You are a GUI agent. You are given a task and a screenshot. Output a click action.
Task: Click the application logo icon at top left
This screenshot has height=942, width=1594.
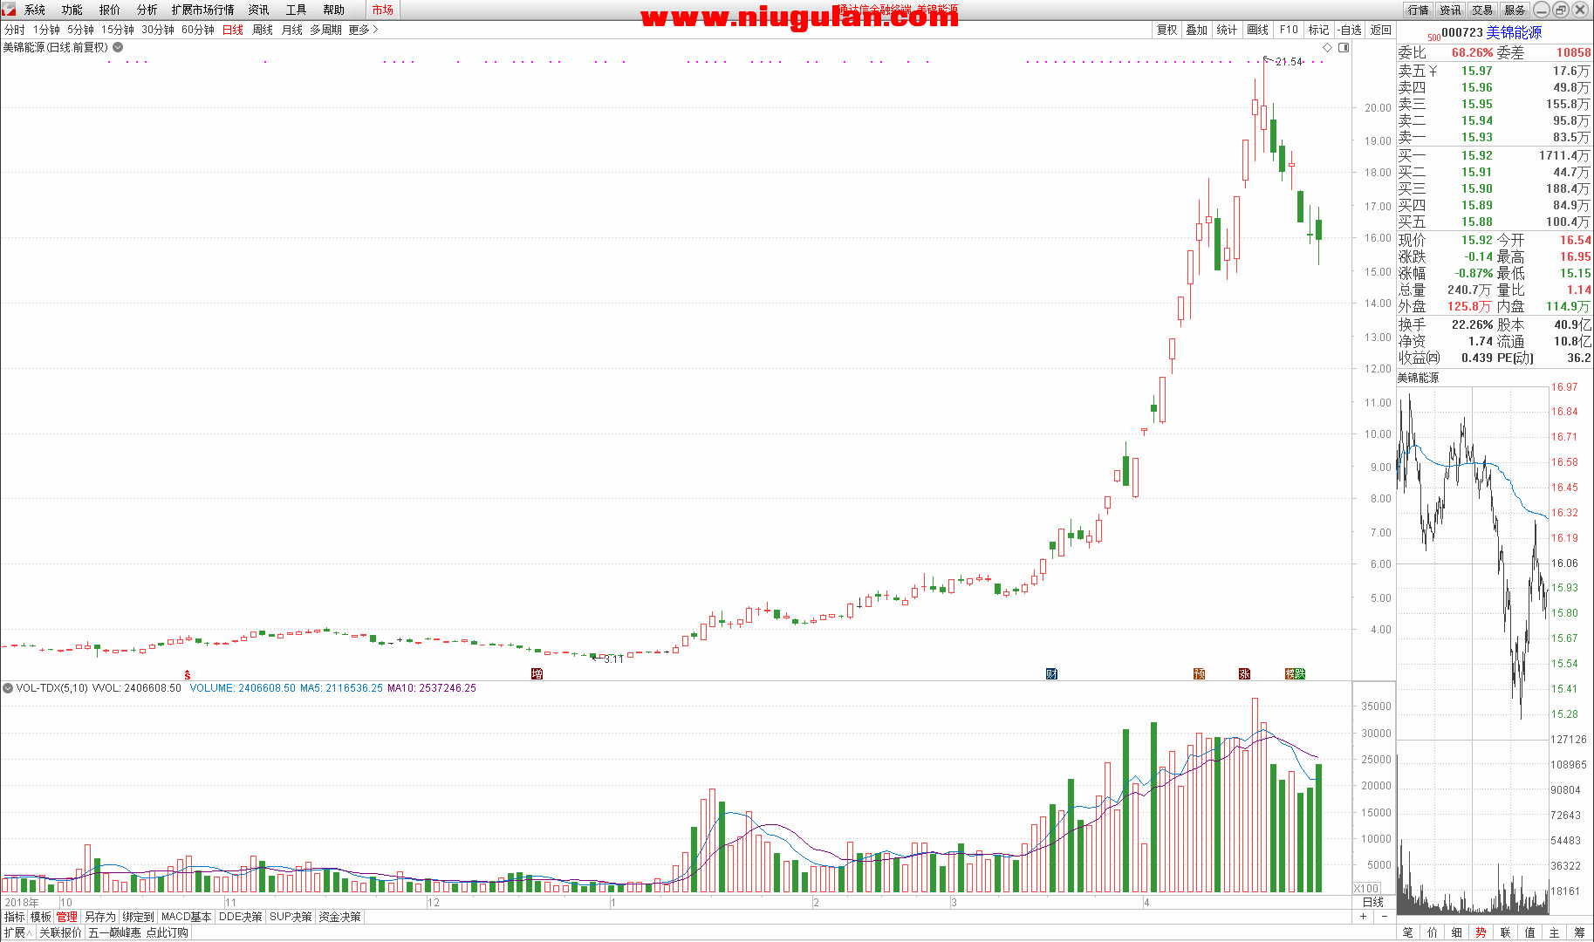(x=9, y=10)
